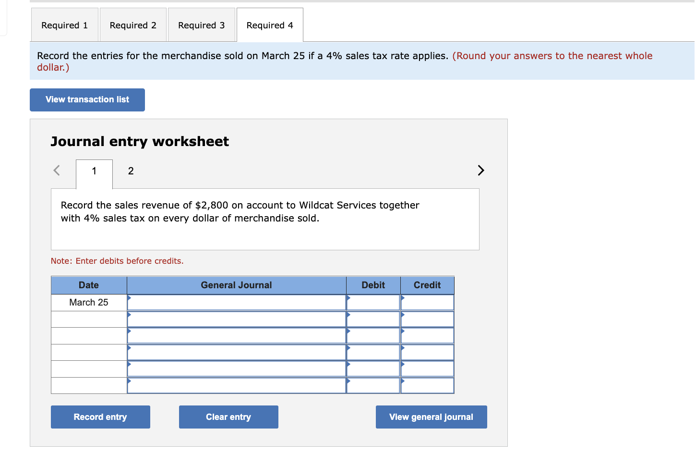Switch to the Required 3 tab
This screenshot has height=466, width=696.
pos(202,25)
